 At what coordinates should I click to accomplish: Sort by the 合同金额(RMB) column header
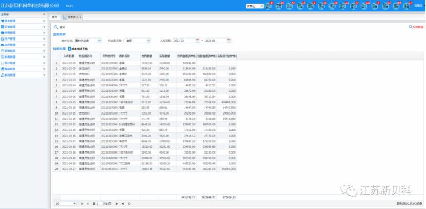[x=186, y=56]
